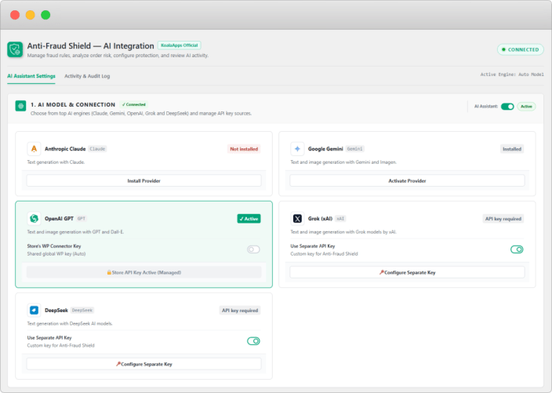
Task: Open the Activity & Audit Log tab
Action: point(87,76)
